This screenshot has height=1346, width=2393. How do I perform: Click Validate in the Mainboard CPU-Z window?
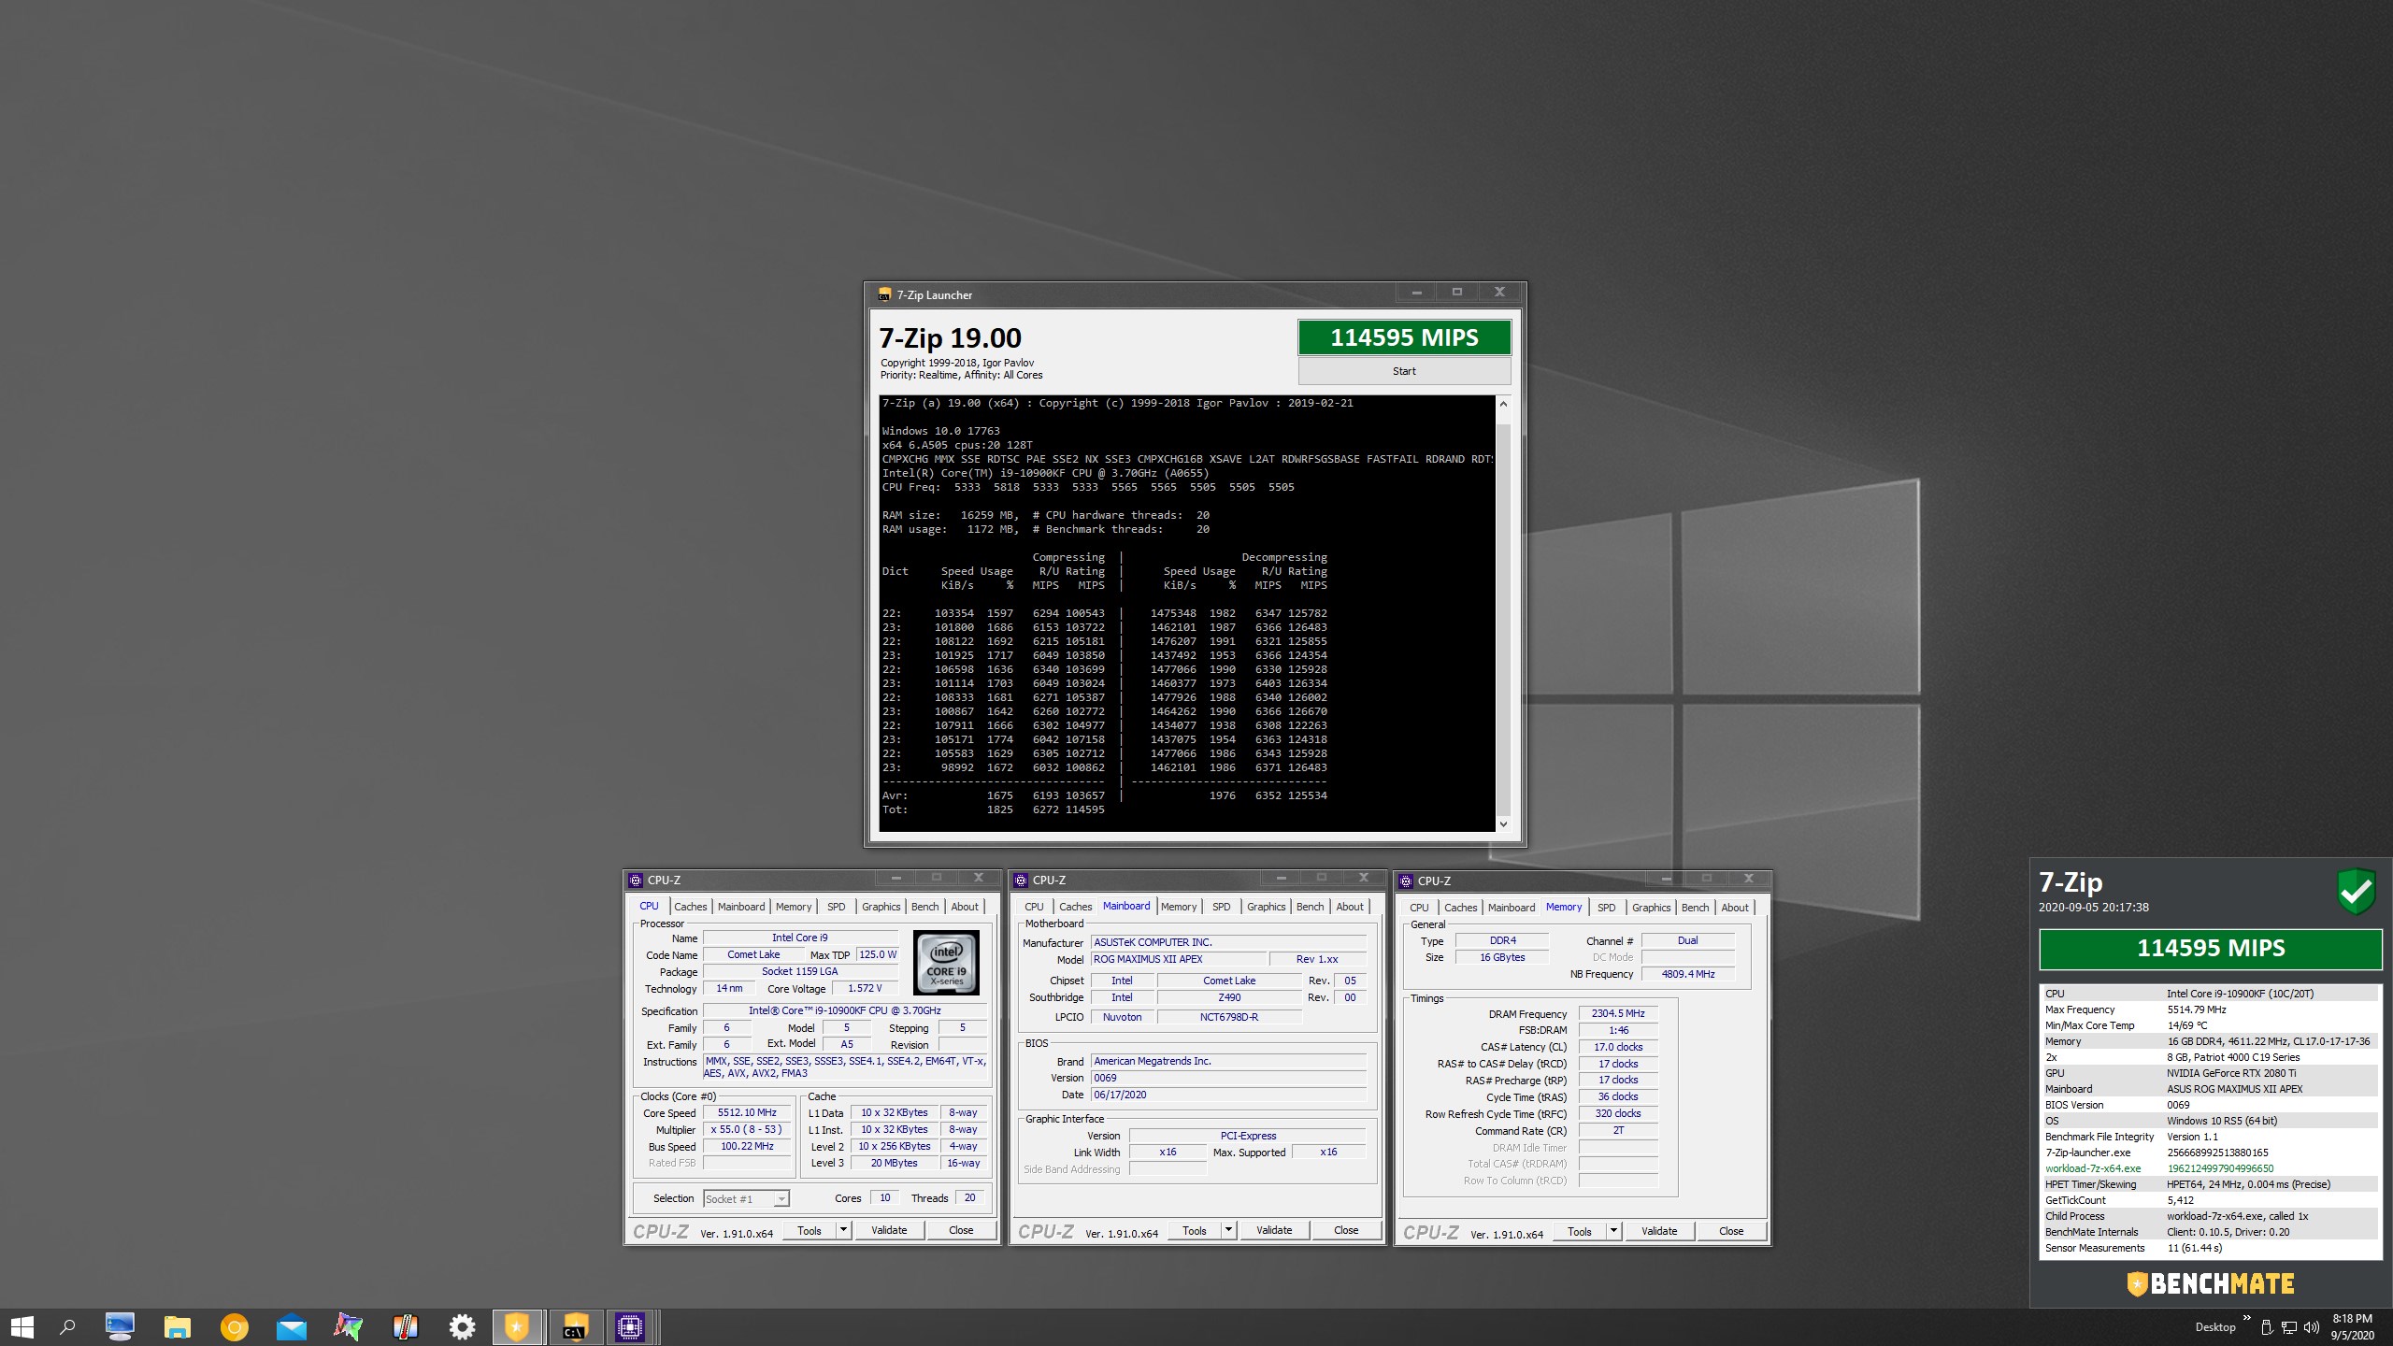1273,1230
